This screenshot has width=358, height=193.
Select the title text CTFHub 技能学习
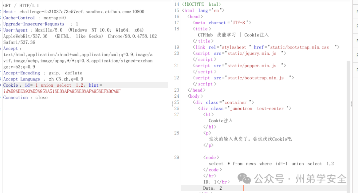tap(217, 35)
